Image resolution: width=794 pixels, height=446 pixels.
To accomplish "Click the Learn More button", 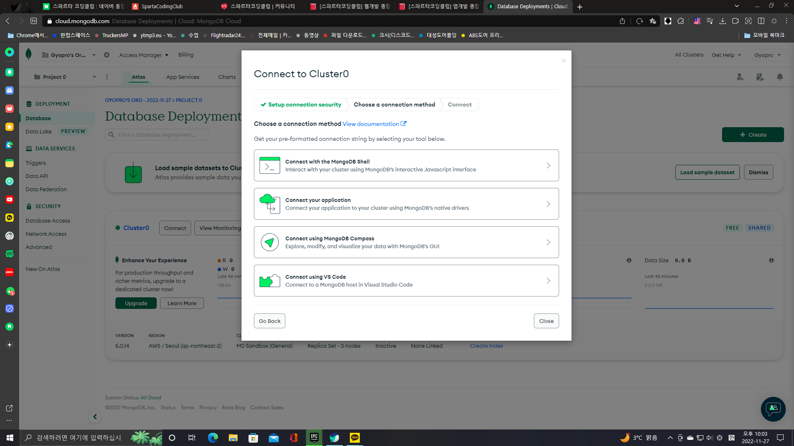I will [182, 303].
